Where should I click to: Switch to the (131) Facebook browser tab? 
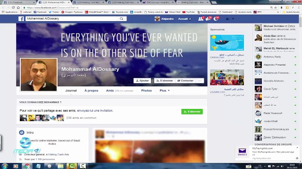19,2
